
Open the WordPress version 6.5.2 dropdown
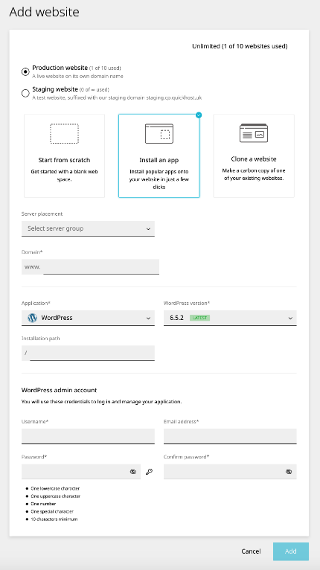click(x=230, y=318)
